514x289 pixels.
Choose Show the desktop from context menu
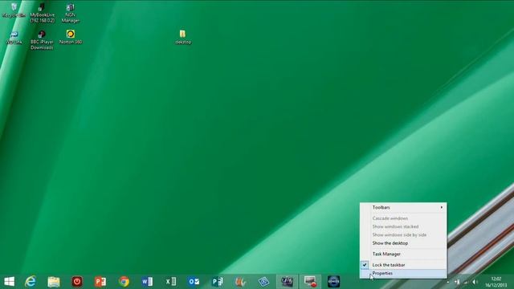[403, 243]
